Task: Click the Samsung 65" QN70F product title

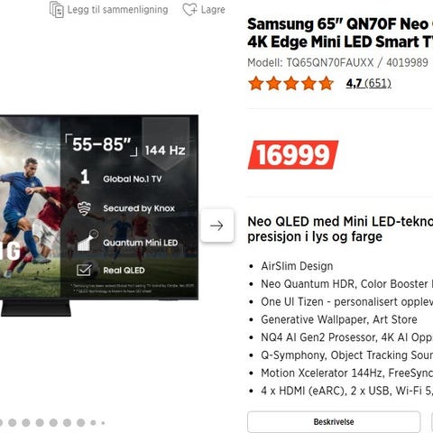Action: pos(340,32)
